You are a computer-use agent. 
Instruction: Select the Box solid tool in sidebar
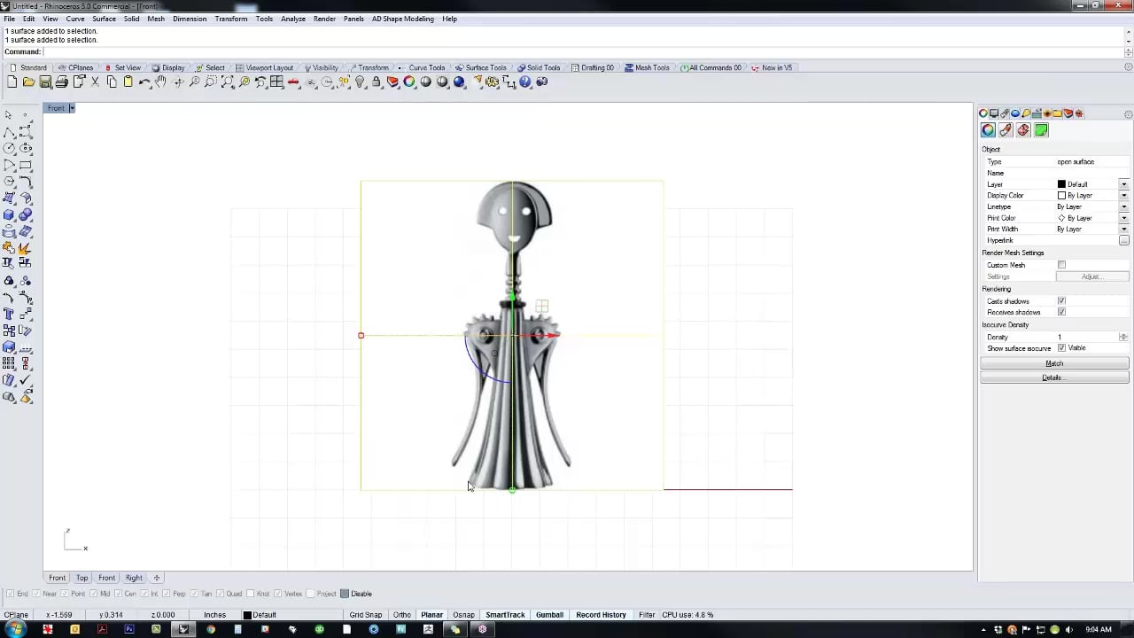(9, 214)
